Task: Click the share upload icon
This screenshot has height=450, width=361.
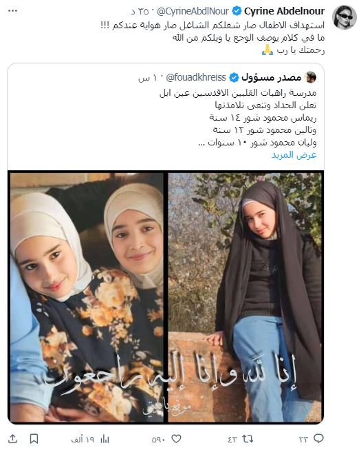Action: tap(12, 438)
